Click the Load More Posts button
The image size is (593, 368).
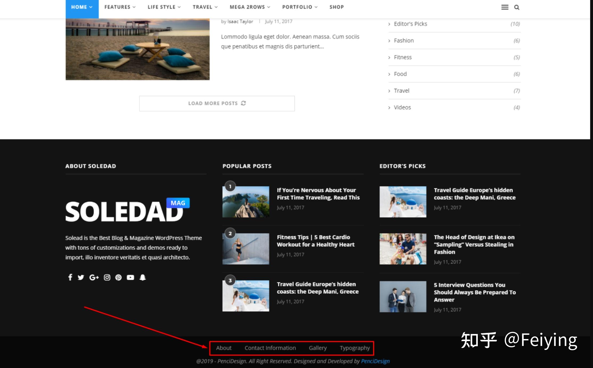217,103
